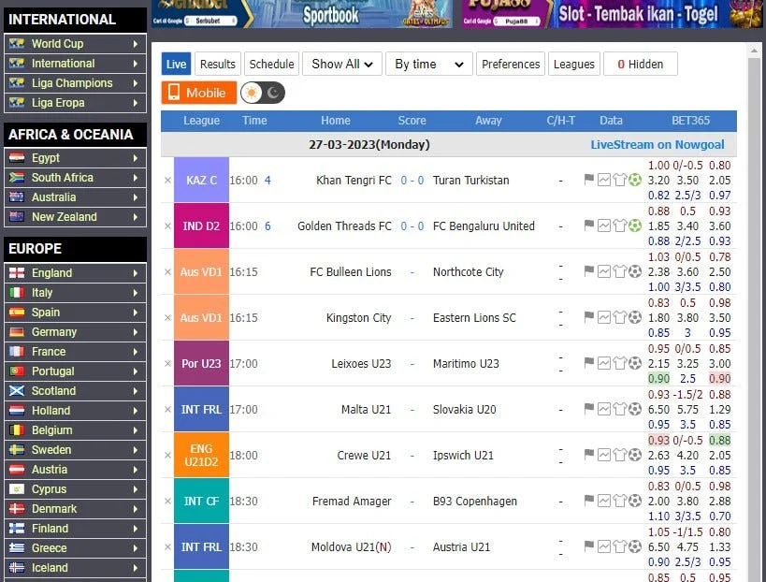Click the flag icon in Kingston City row
The width and height of the screenshot is (766, 582).
(x=588, y=317)
